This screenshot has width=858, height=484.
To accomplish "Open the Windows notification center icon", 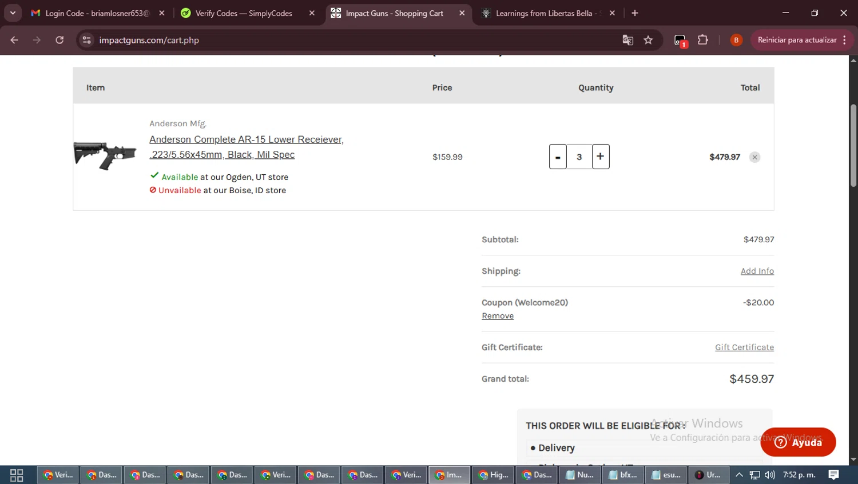I will 834,475.
